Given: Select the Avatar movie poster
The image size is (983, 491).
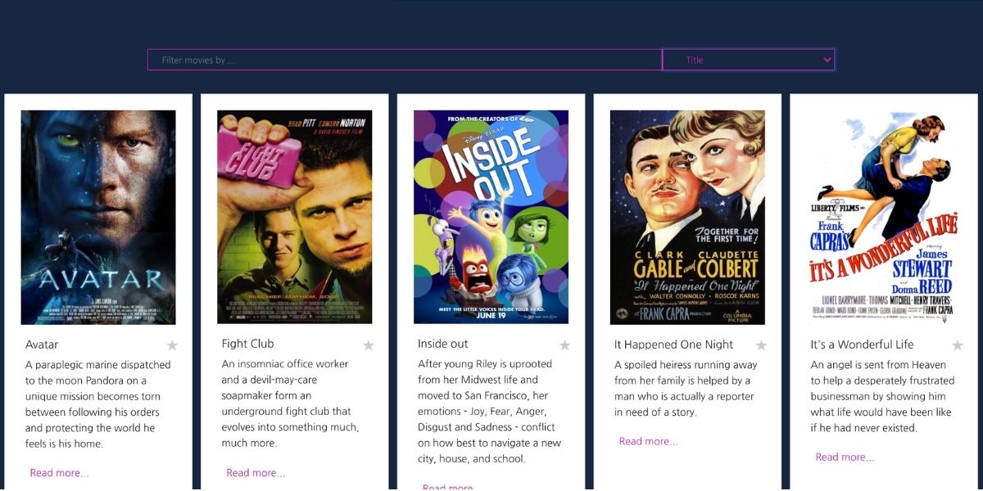Looking at the screenshot, I should (98, 218).
